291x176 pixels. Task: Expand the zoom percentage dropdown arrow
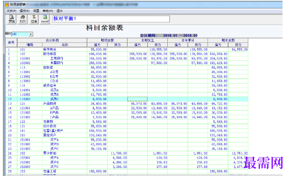[x=31, y=34]
